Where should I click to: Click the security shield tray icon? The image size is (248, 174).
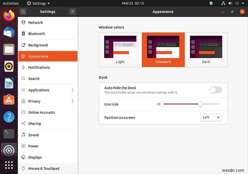(x=211, y=3)
